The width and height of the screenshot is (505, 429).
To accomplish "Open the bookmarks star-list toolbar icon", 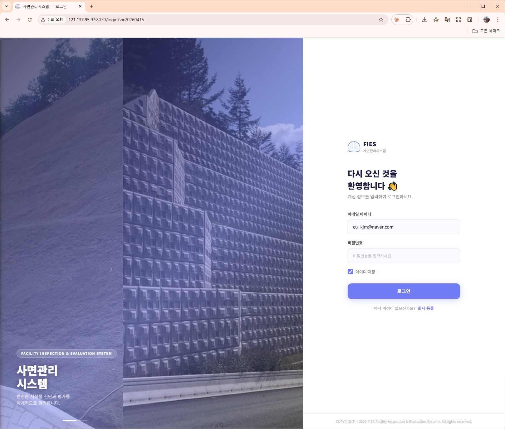I will 436,20.
